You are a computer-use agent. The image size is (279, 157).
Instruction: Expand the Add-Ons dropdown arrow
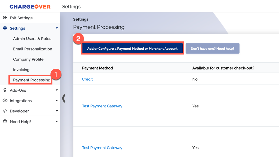pos(57,90)
